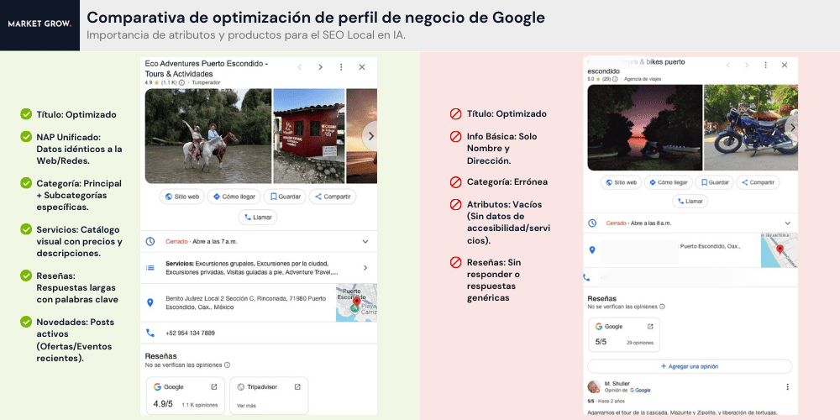Go to next listing in Eco Adventures panel
Screen dimensions: 840x420
(320, 67)
